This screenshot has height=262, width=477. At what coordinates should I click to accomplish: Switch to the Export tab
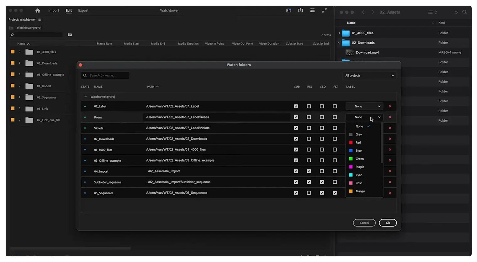click(x=83, y=11)
